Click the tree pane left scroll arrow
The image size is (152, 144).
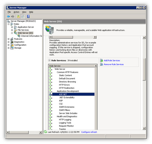pos(8,132)
